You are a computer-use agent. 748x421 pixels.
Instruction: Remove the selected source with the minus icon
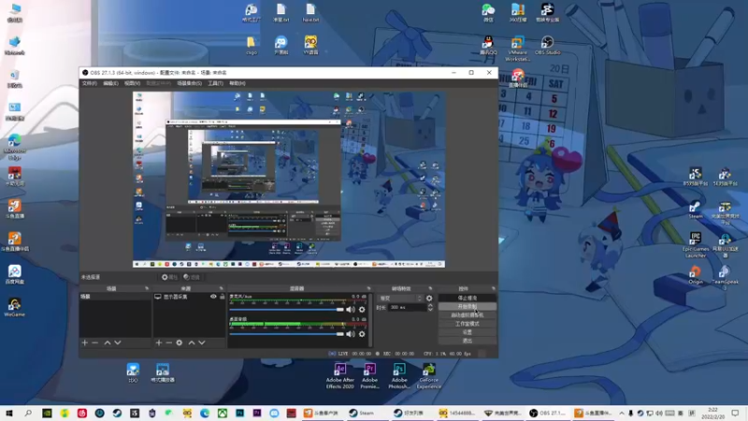(169, 342)
